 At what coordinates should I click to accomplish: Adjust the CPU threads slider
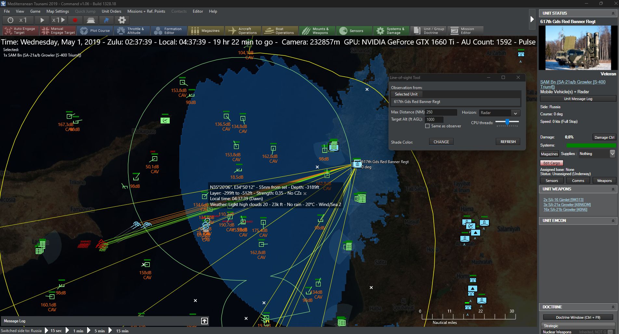[x=507, y=122]
